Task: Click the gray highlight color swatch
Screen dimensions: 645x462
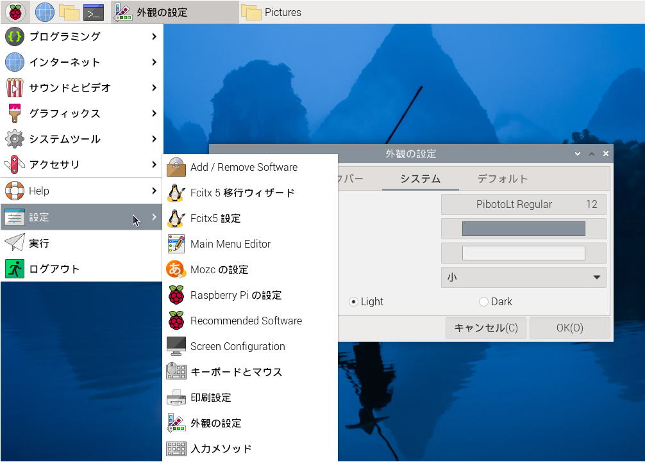Action: (x=523, y=228)
